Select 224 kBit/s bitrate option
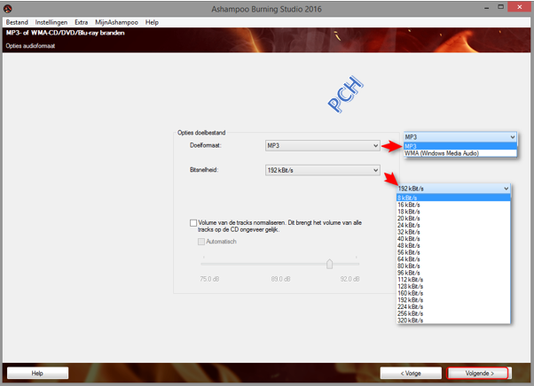 pos(453,307)
